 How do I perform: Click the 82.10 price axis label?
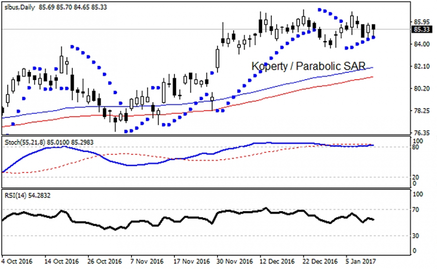pyautogui.click(x=420, y=67)
